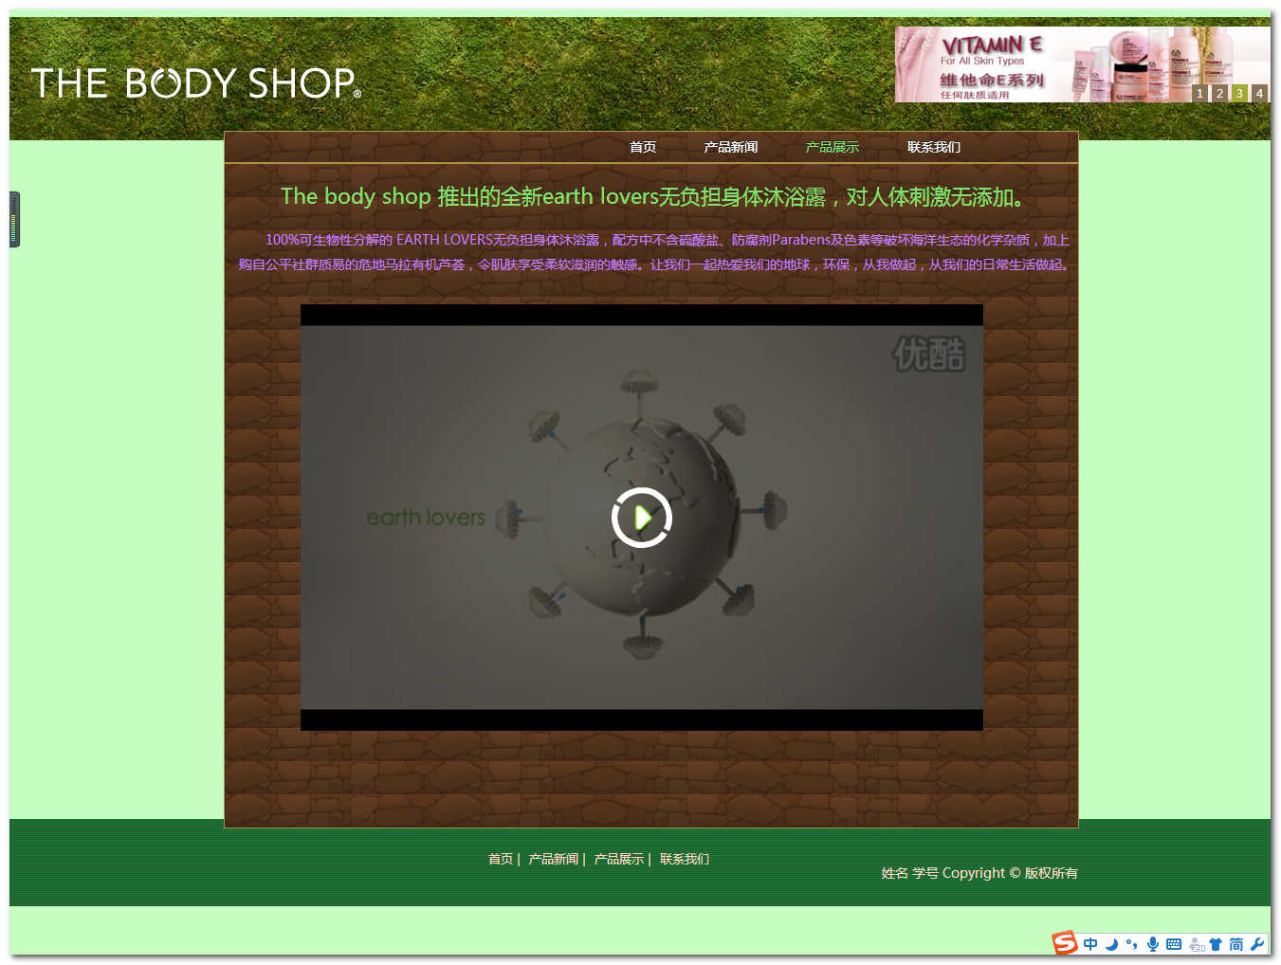
Task: Open the 产品新闻 navigation menu item
Action: 730,147
